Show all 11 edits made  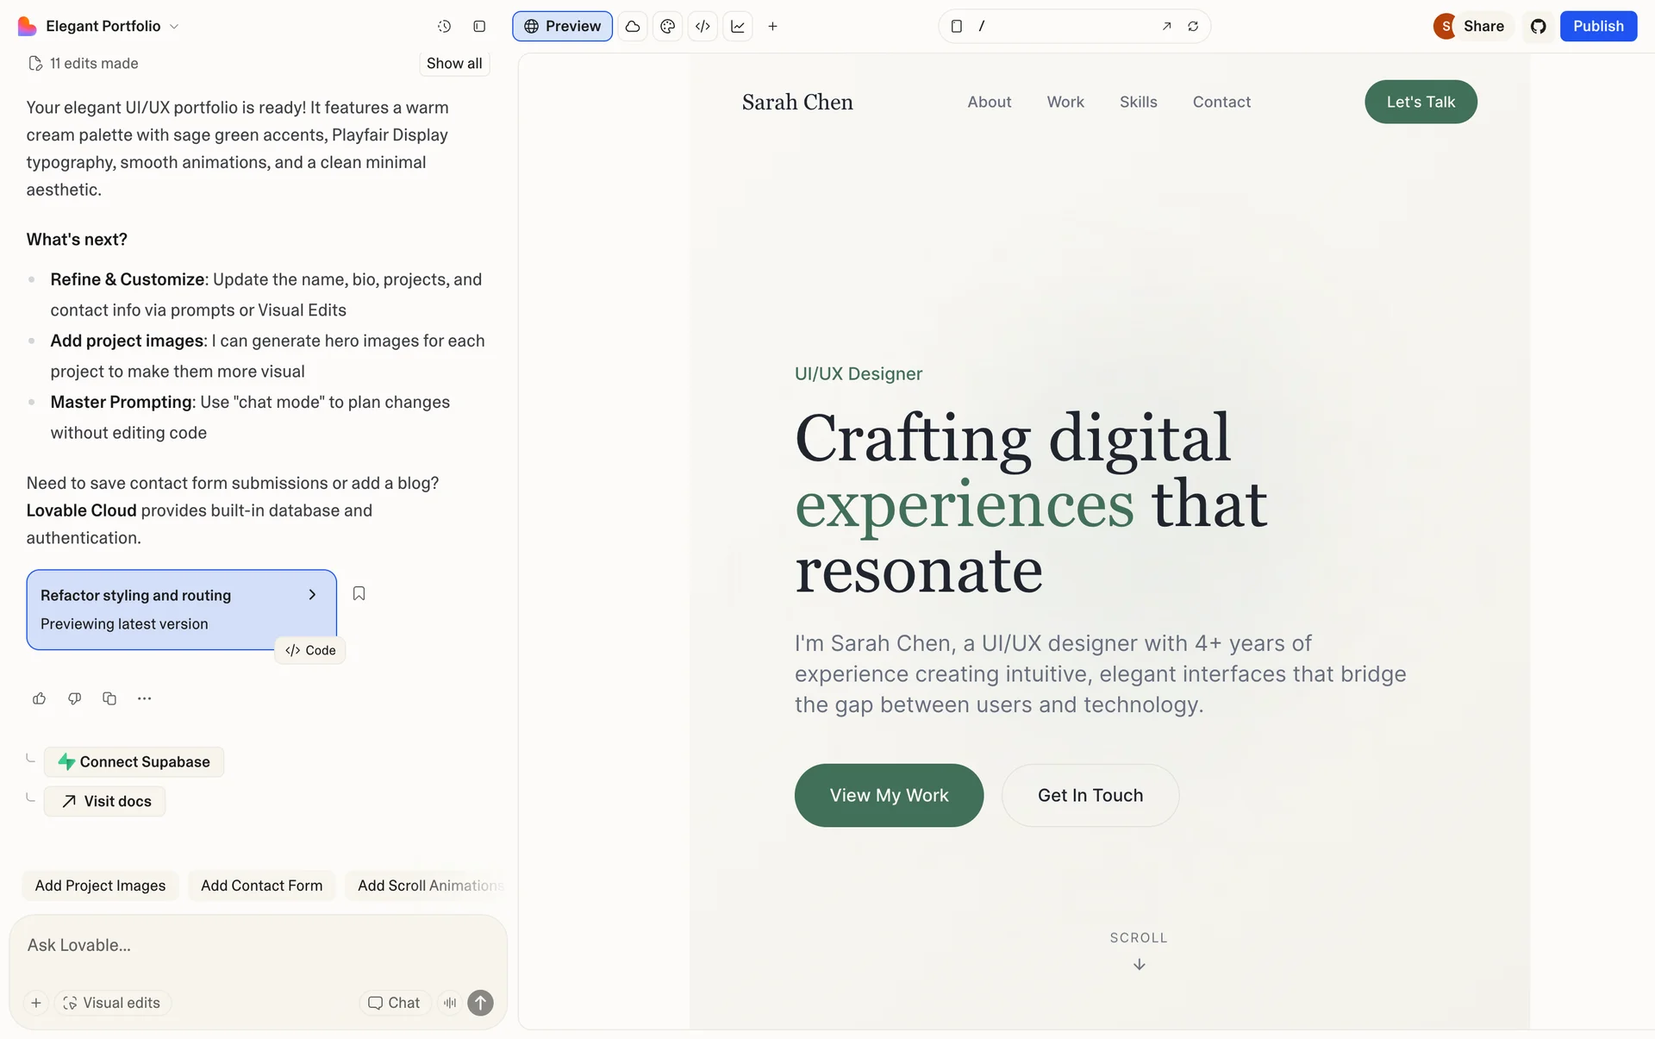click(454, 63)
